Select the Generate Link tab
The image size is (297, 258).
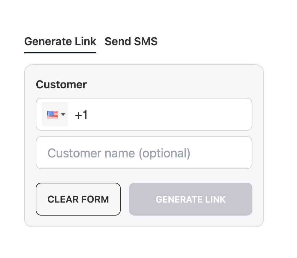tap(60, 41)
